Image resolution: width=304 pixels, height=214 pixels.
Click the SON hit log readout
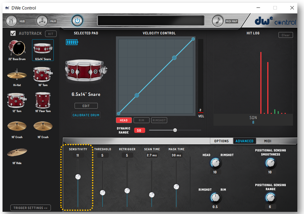[x=253, y=120]
